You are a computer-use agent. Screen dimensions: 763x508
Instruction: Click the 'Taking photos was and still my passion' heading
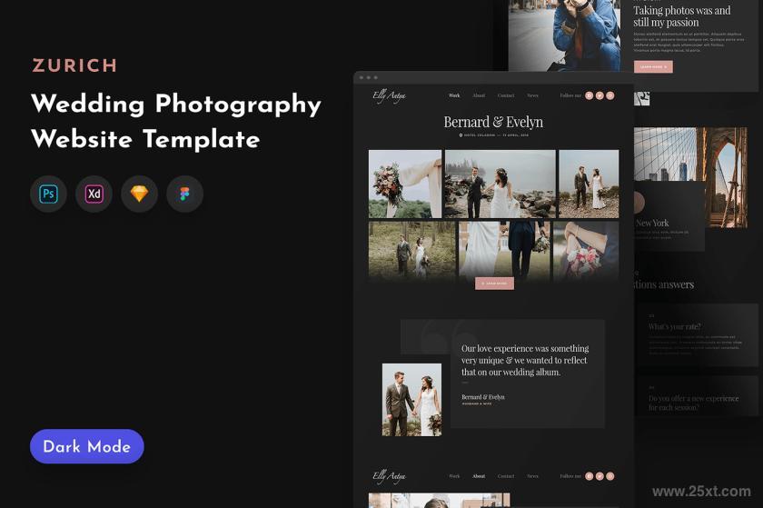click(x=682, y=16)
